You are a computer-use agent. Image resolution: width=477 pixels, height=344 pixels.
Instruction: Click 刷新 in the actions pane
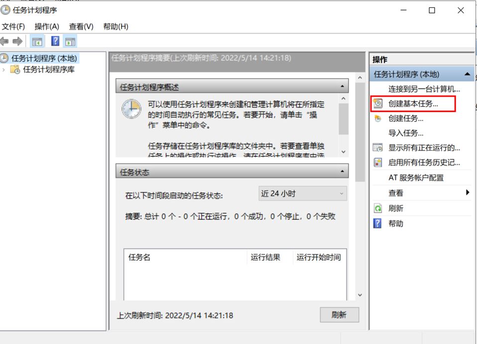pyautogui.click(x=396, y=209)
